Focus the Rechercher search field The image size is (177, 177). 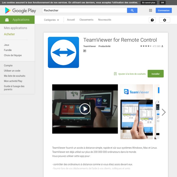(85, 10)
